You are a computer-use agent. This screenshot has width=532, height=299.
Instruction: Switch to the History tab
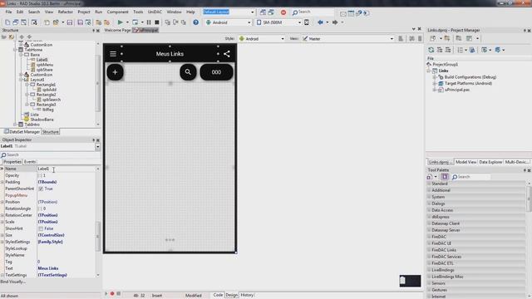pos(247,295)
